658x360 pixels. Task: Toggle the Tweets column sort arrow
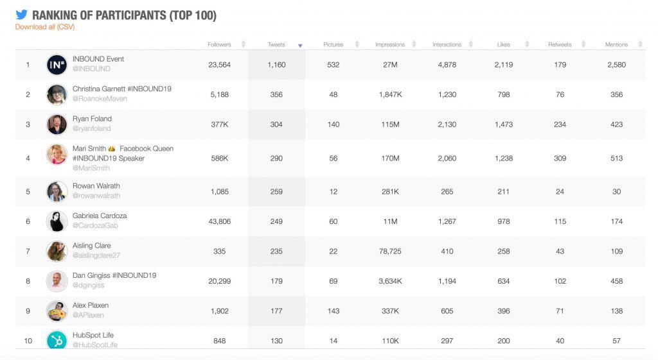click(x=300, y=46)
